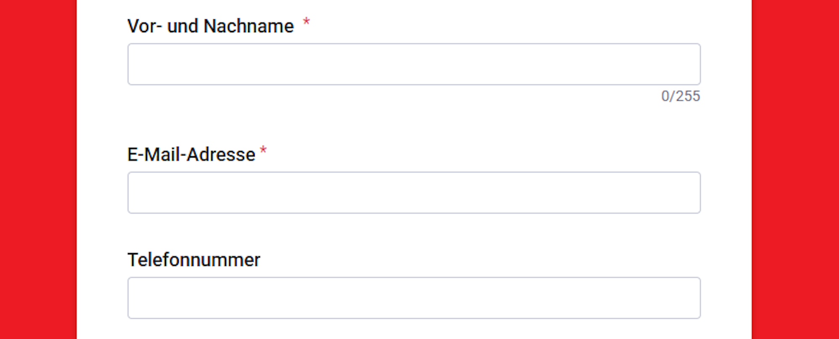Screen dimensions: 839x339
Task: Click the white form margin right of the fields
Action: pos(726,168)
